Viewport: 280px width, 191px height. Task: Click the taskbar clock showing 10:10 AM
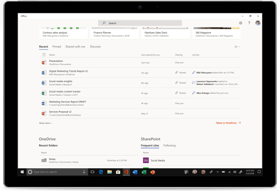(250, 172)
